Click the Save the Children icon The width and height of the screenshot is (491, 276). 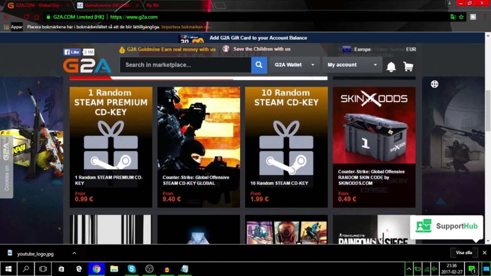click(x=226, y=49)
